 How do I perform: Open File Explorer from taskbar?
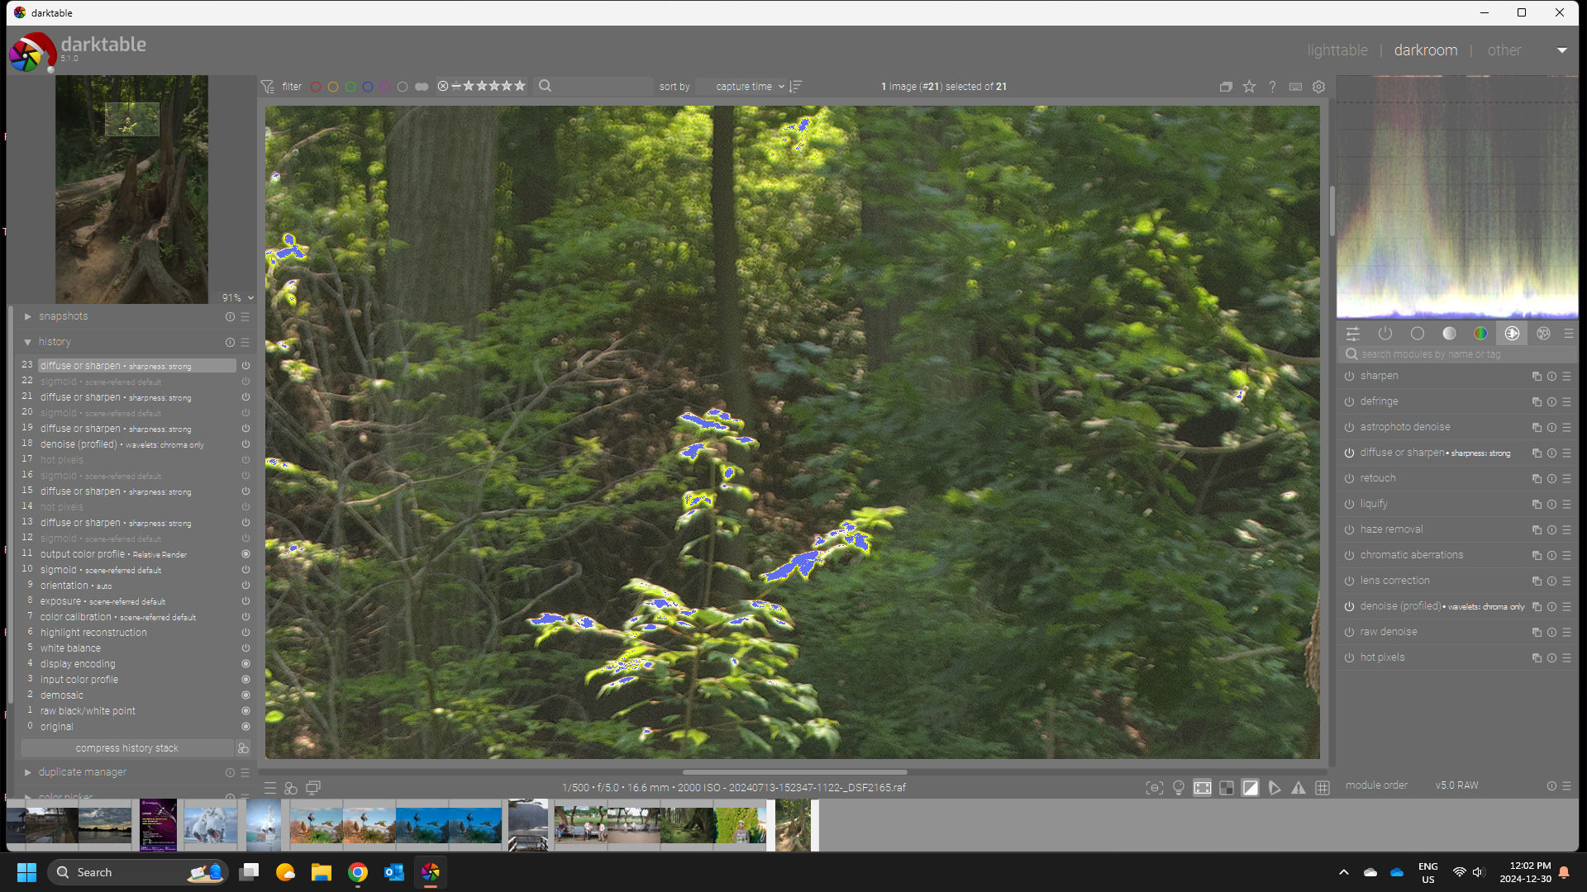(321, 872)
